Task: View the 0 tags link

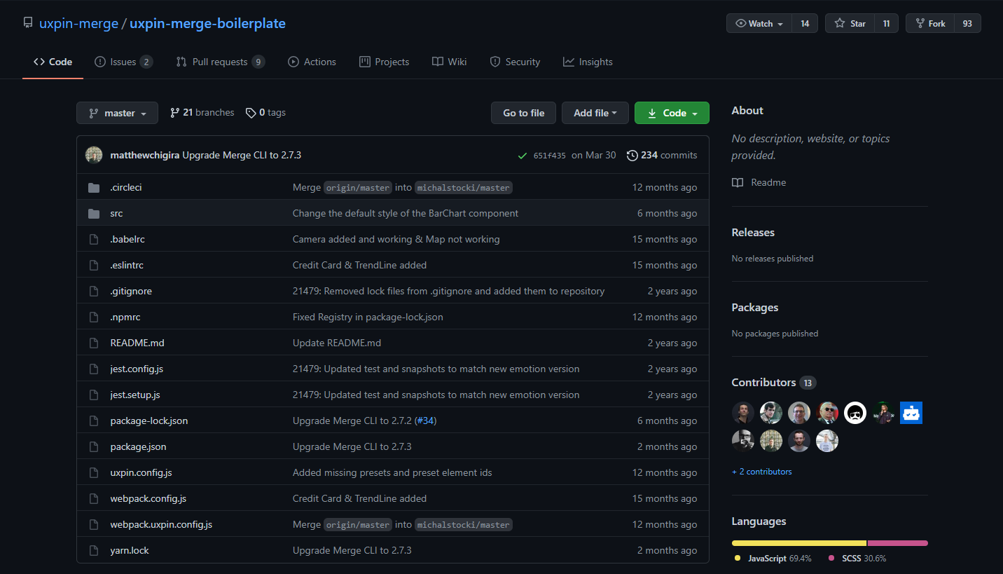Action: click(x=265, y=112)
